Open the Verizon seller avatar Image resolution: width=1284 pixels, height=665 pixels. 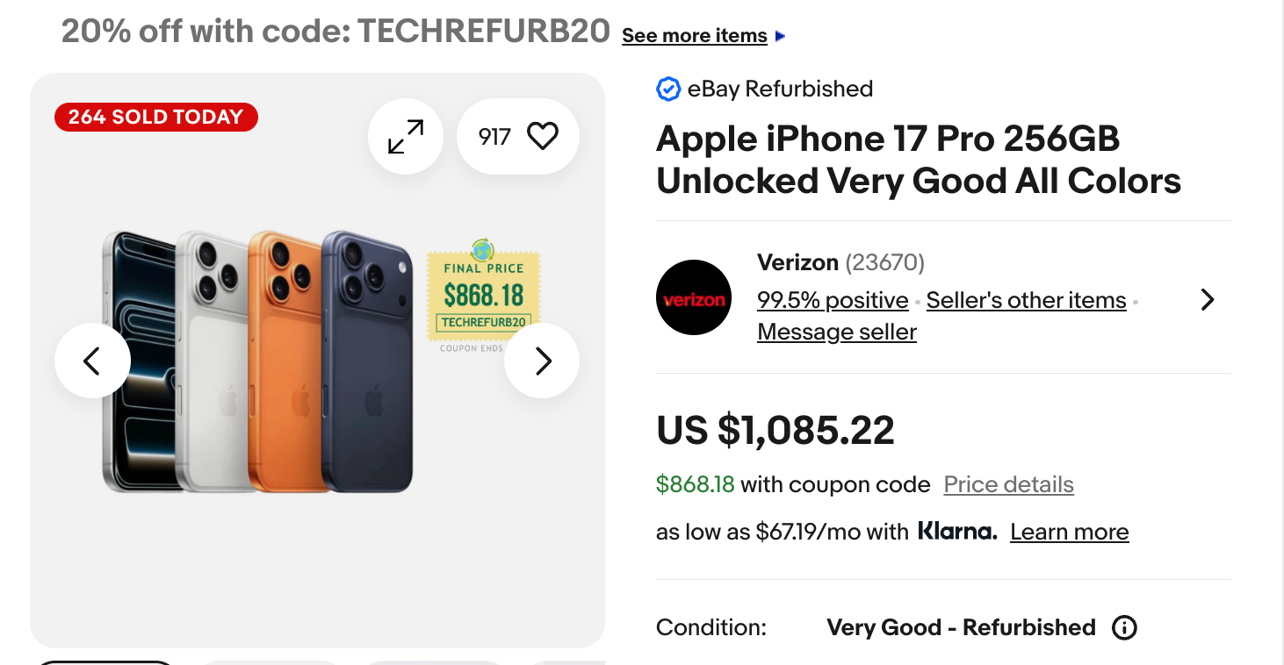pyautogui.click(x=693, y=298)
